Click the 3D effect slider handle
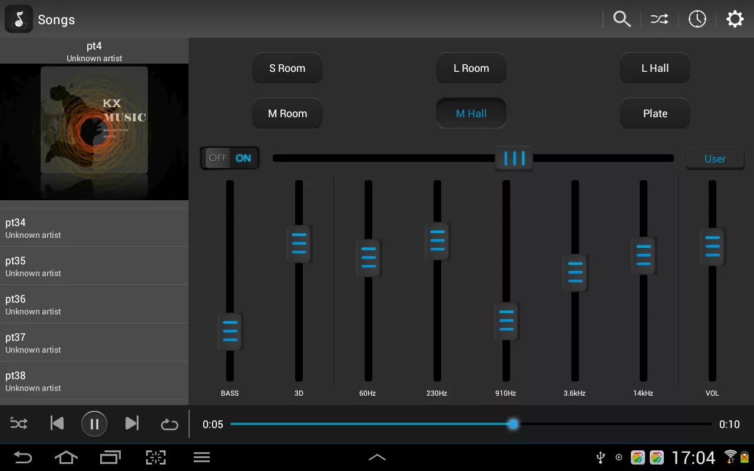The image size is (754, 471). pos(299,244)
